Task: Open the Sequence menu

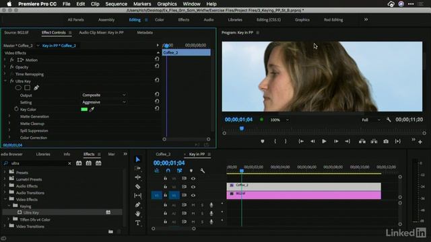Action: coord(117,4)
